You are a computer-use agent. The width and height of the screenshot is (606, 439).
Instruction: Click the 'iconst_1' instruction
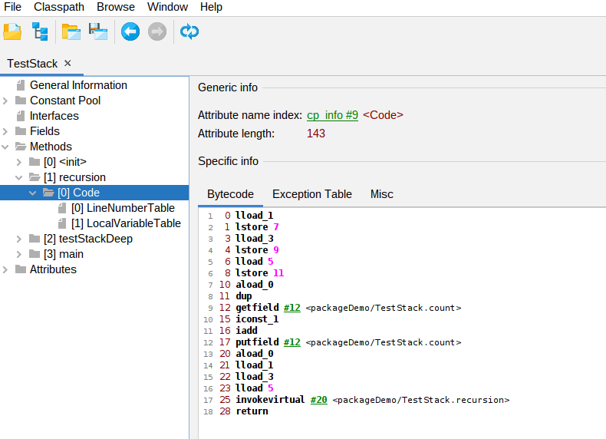257,319
